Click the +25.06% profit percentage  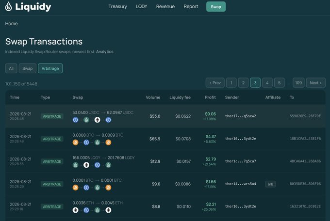tap(209, 209)
